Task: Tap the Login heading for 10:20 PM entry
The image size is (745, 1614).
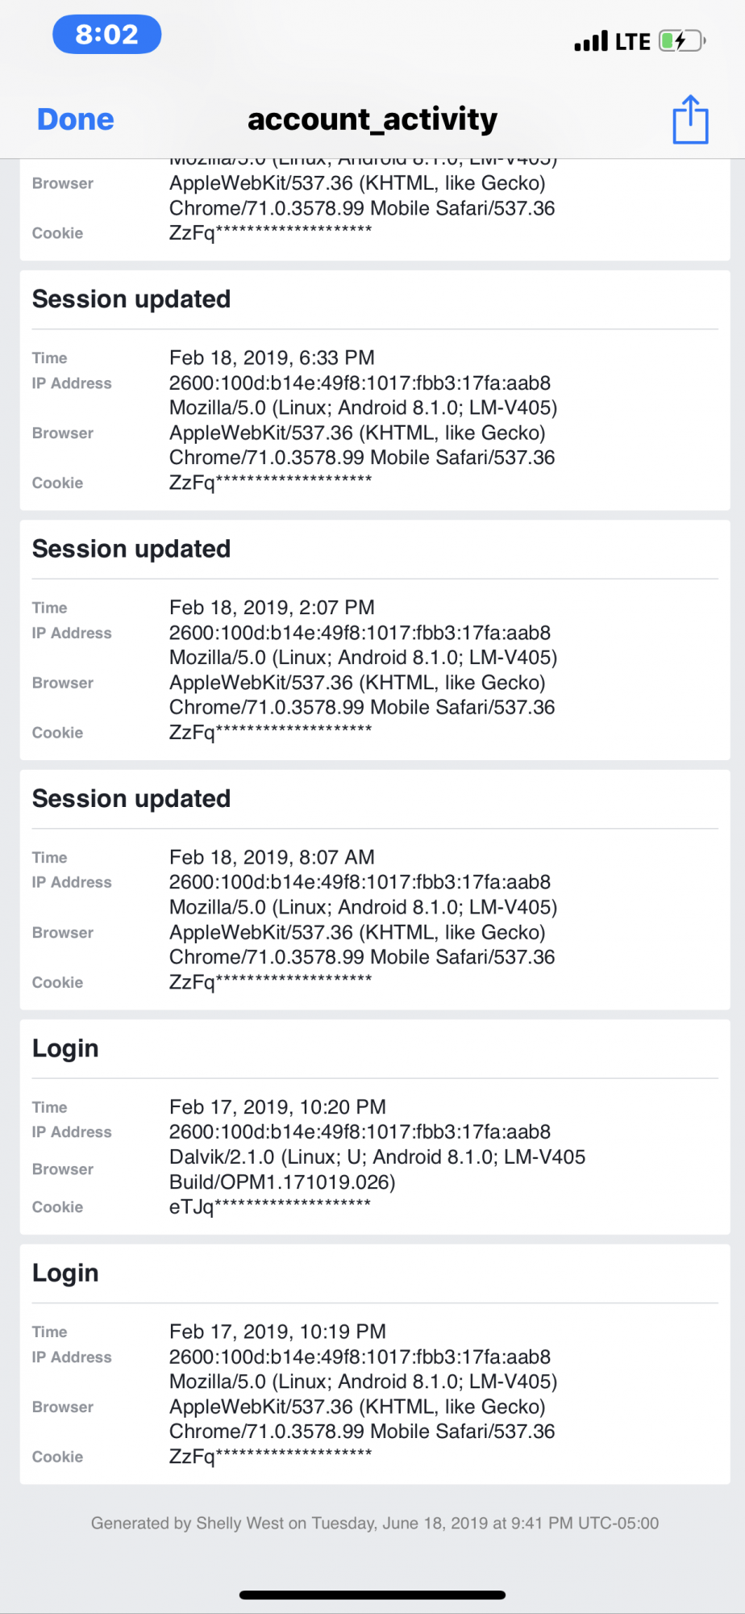Action: pos(65,1048)
